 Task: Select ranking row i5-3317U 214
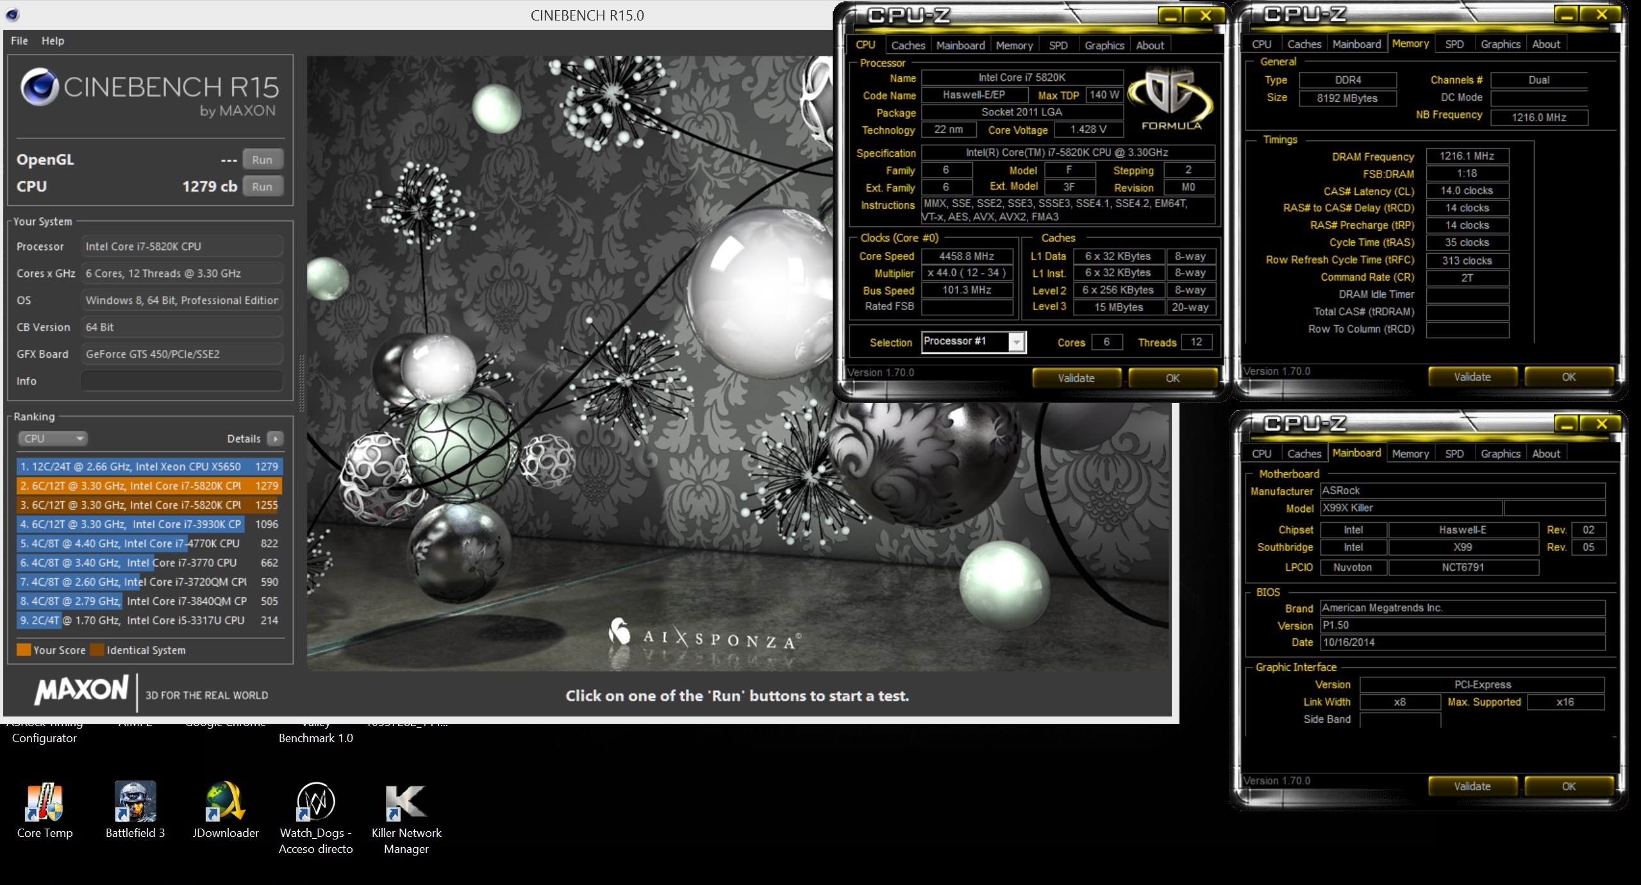pos(149,620)
